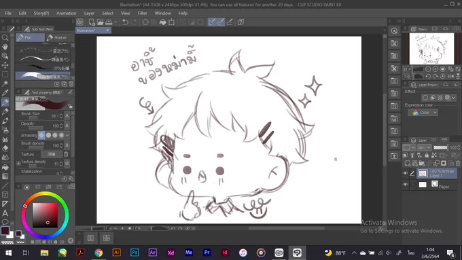The image size is (462, 260).
Task: Expand anti-aliasing options arrow
Action: point(67,135)
